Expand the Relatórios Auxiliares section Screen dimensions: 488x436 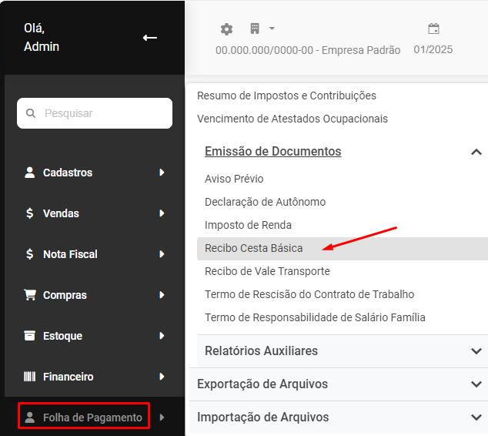(x=476, y=351)
